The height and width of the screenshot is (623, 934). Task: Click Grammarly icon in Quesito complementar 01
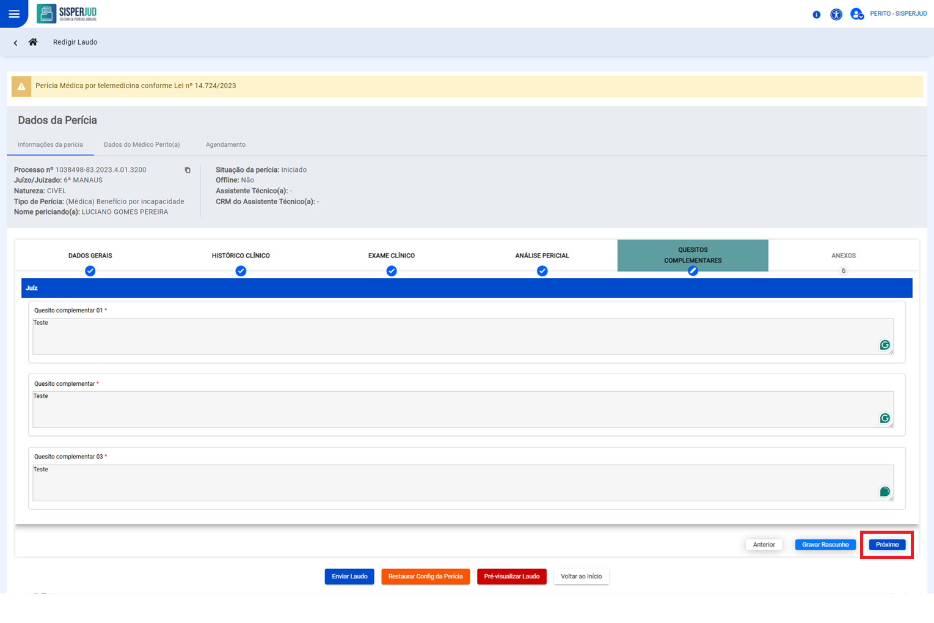(x=884, y=345)
